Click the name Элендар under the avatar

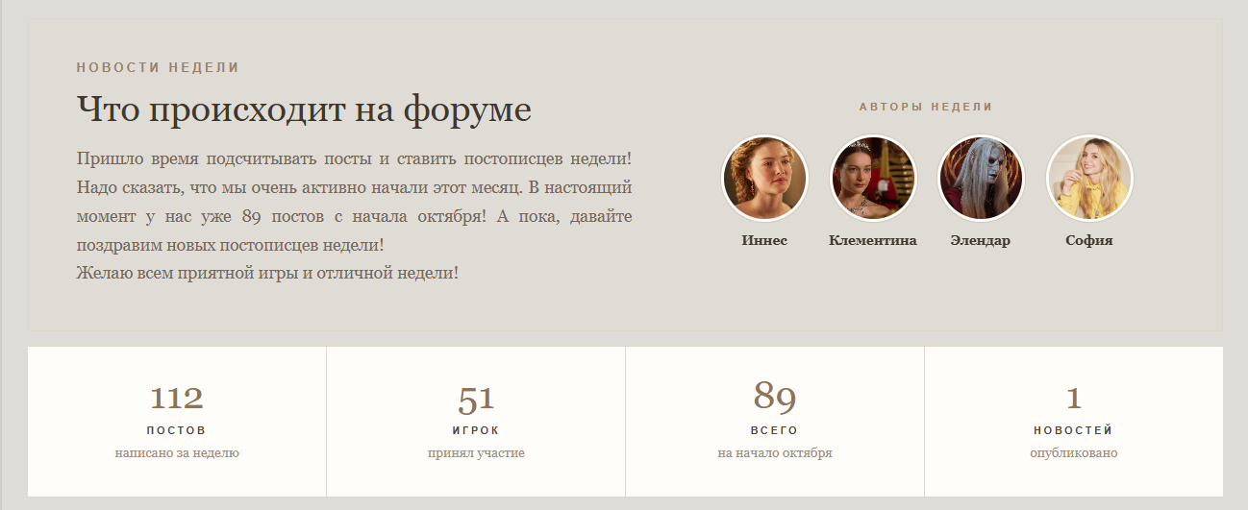point(981,240)
